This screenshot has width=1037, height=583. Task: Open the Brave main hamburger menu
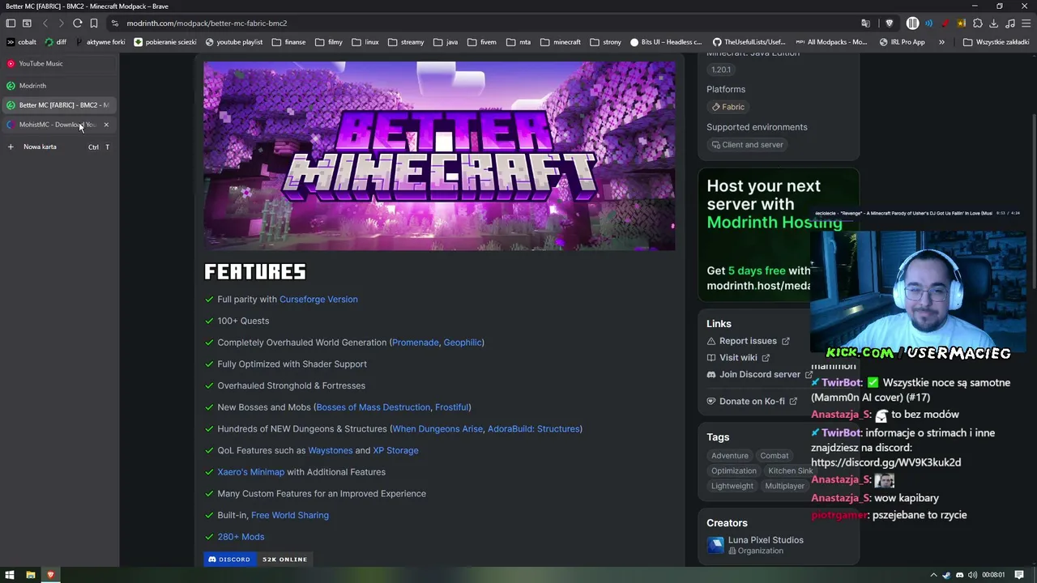[1026, 23]
